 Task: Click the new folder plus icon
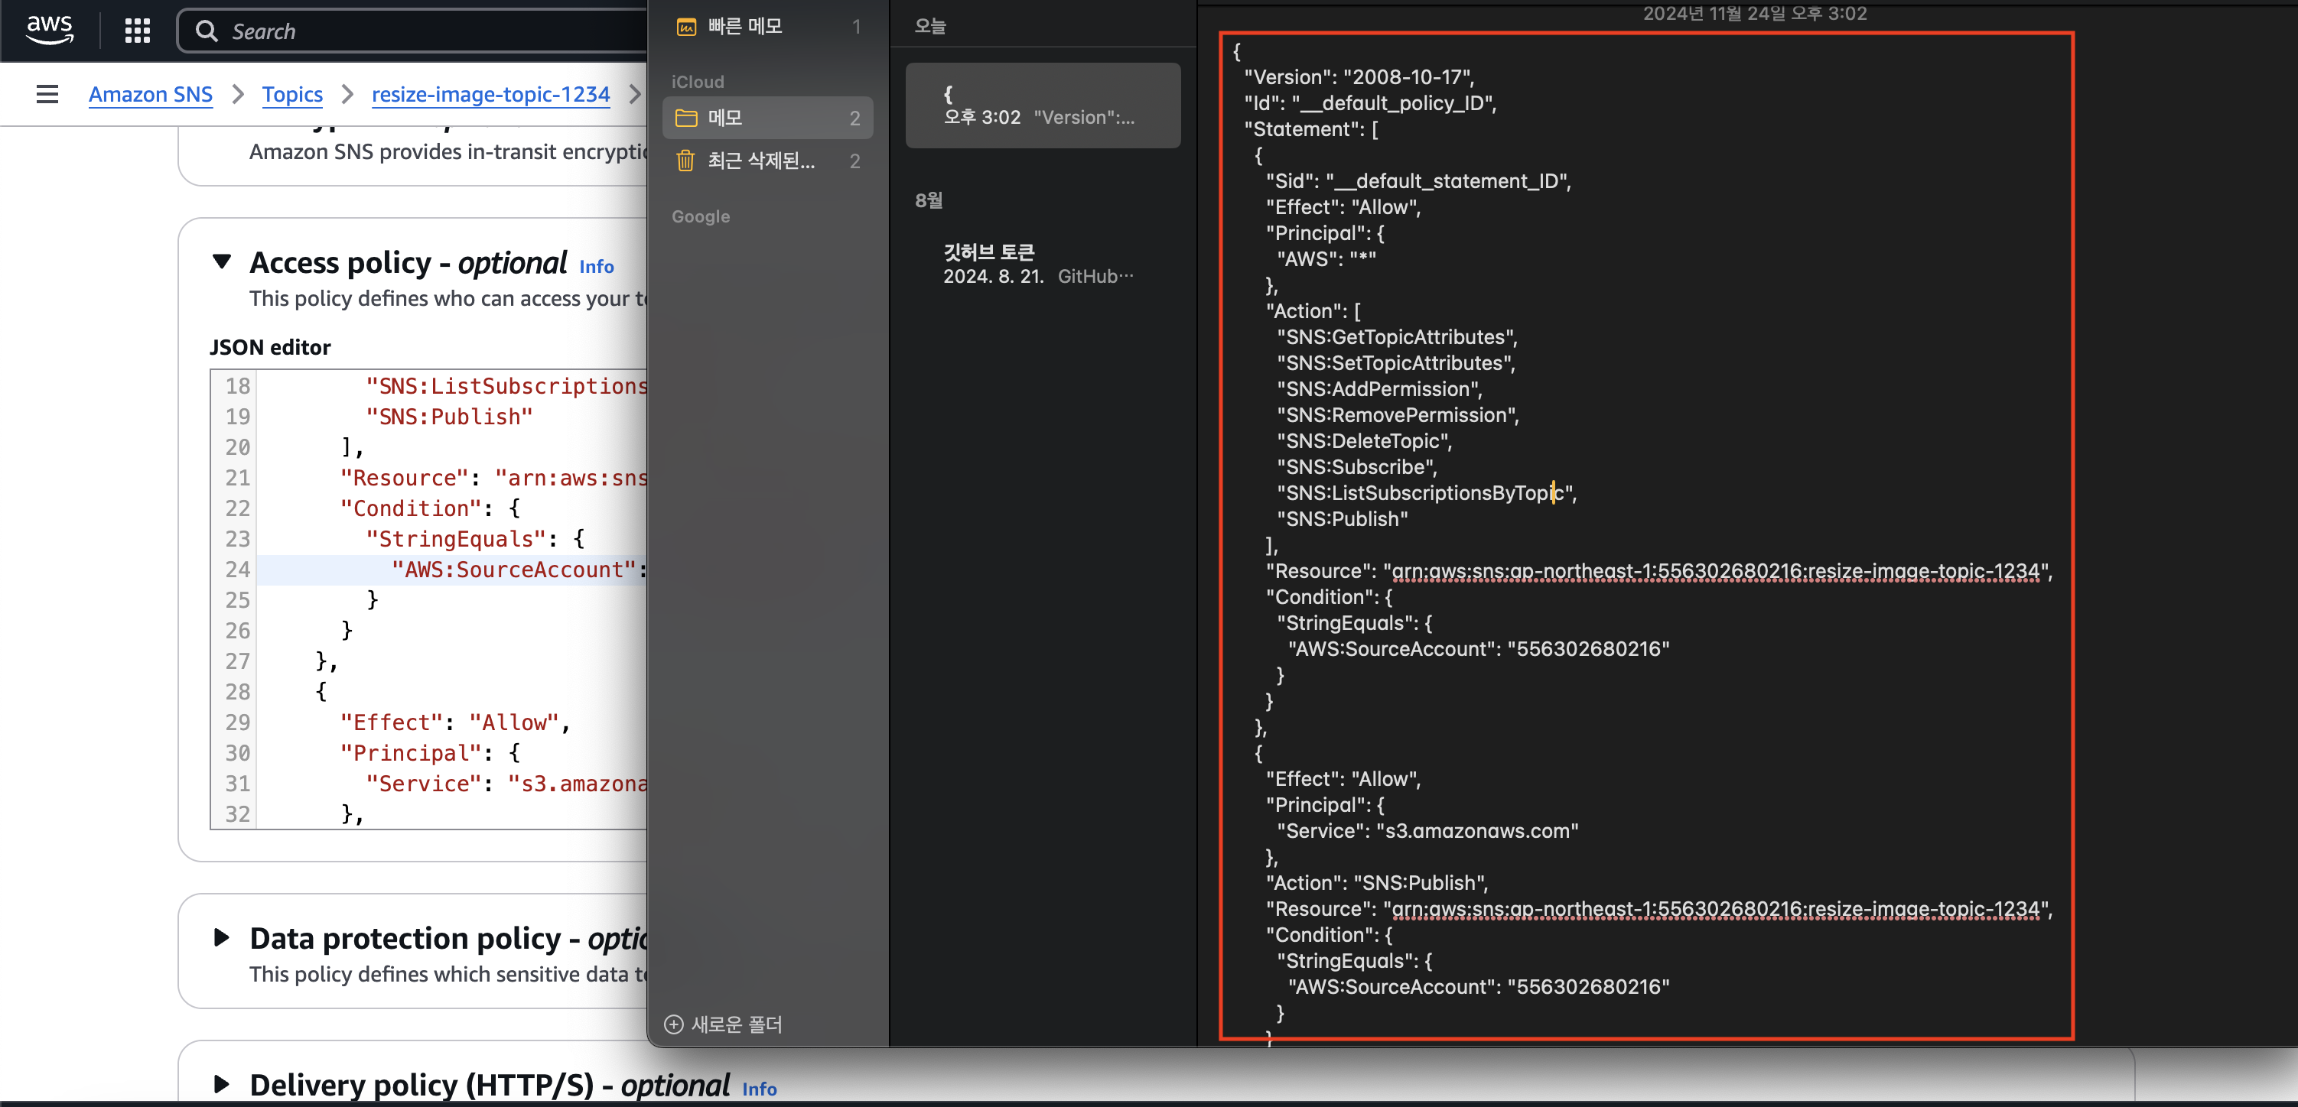[x=673, y=1024]
